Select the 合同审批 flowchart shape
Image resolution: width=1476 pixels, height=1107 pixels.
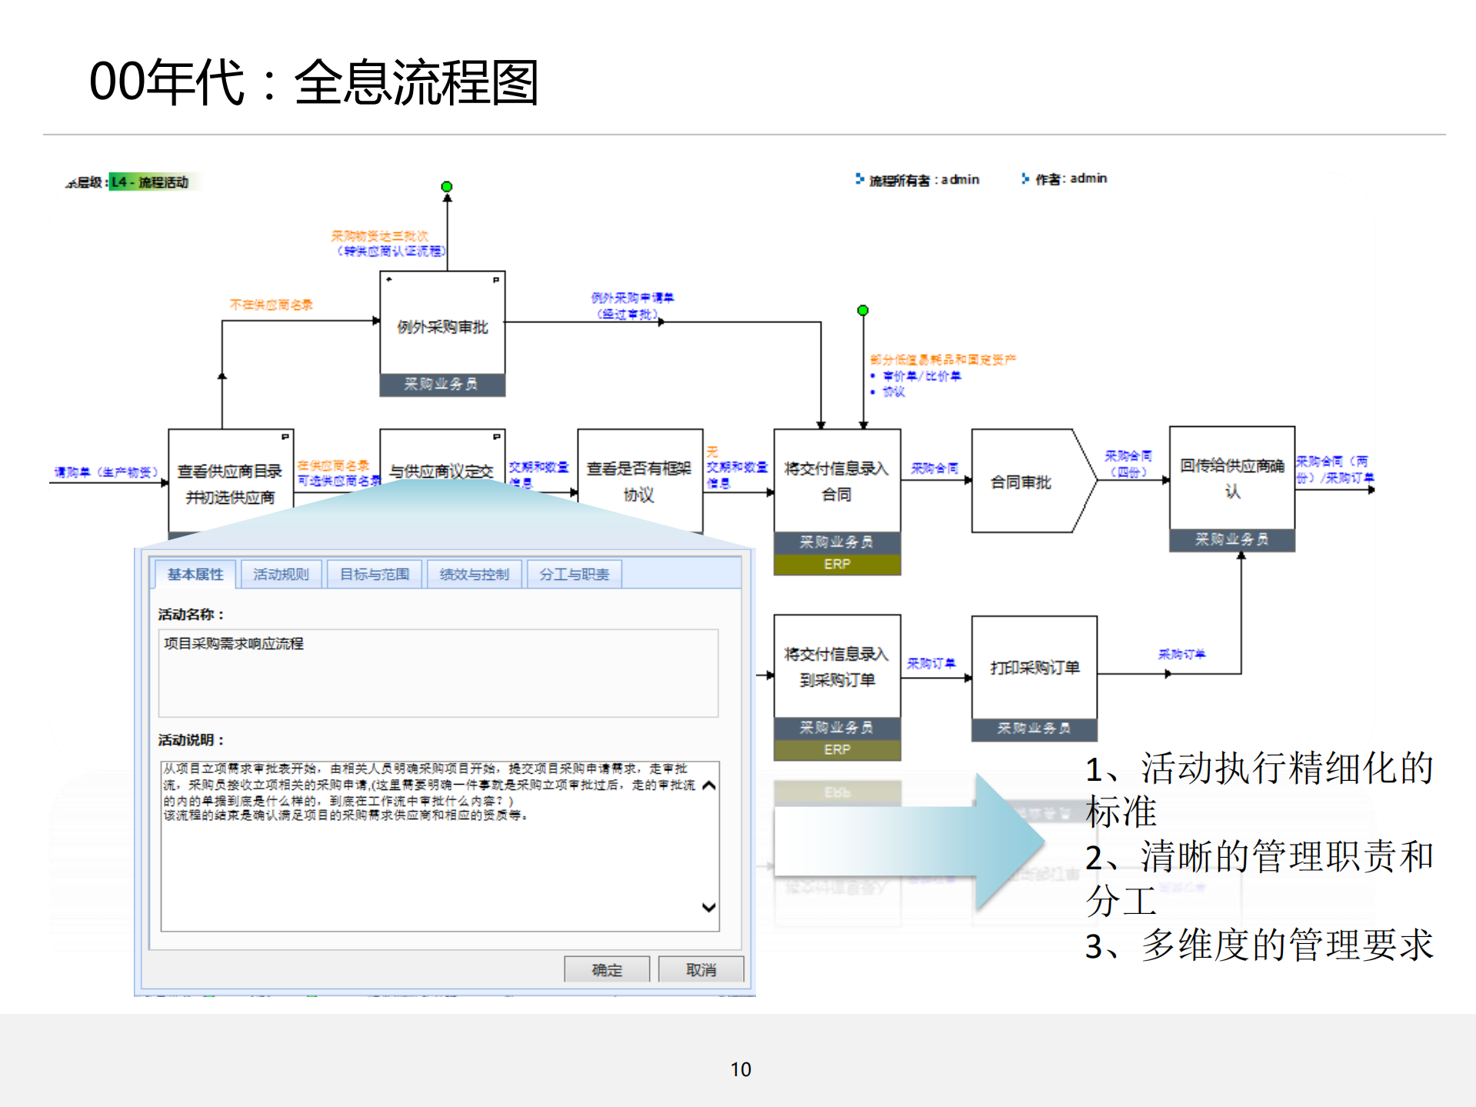coord(1023,481)
